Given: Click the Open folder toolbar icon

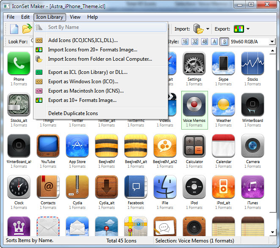Looking at the screenshot, I should tap(27, 28).
